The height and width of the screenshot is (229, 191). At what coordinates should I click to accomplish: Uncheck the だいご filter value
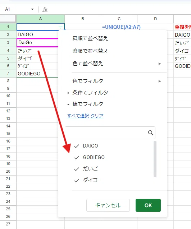click(77, 169)
